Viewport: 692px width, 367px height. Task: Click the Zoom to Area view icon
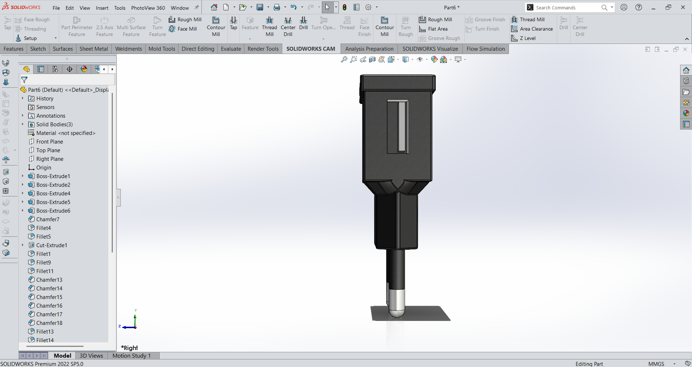click(x=354, y=59)
